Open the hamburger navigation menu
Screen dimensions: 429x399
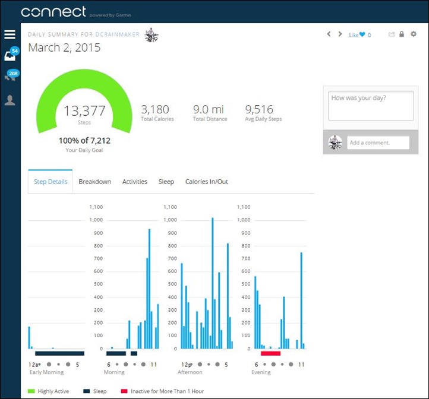click(x=10, y=34)
